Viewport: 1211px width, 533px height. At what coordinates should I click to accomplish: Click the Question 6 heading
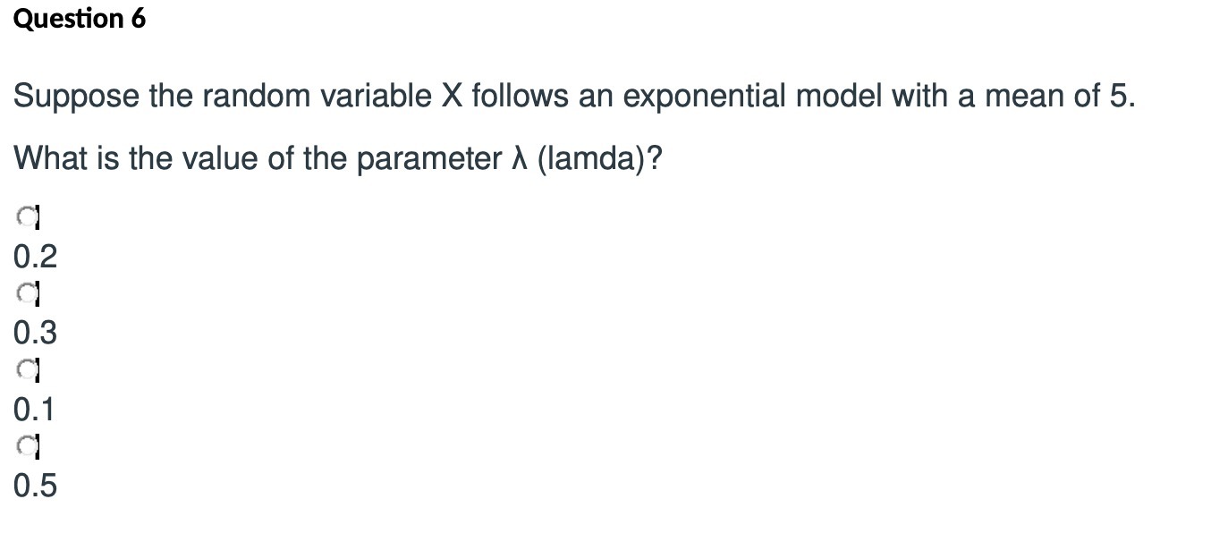tap(79, 18)
